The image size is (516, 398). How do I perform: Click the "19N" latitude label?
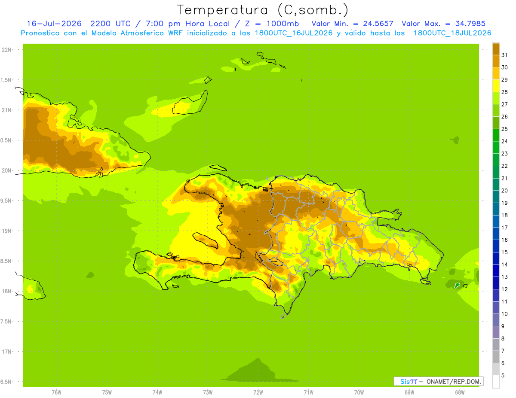6,231
